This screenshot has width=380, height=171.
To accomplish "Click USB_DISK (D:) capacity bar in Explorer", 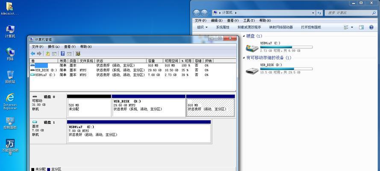I will (x=286, y=69).
